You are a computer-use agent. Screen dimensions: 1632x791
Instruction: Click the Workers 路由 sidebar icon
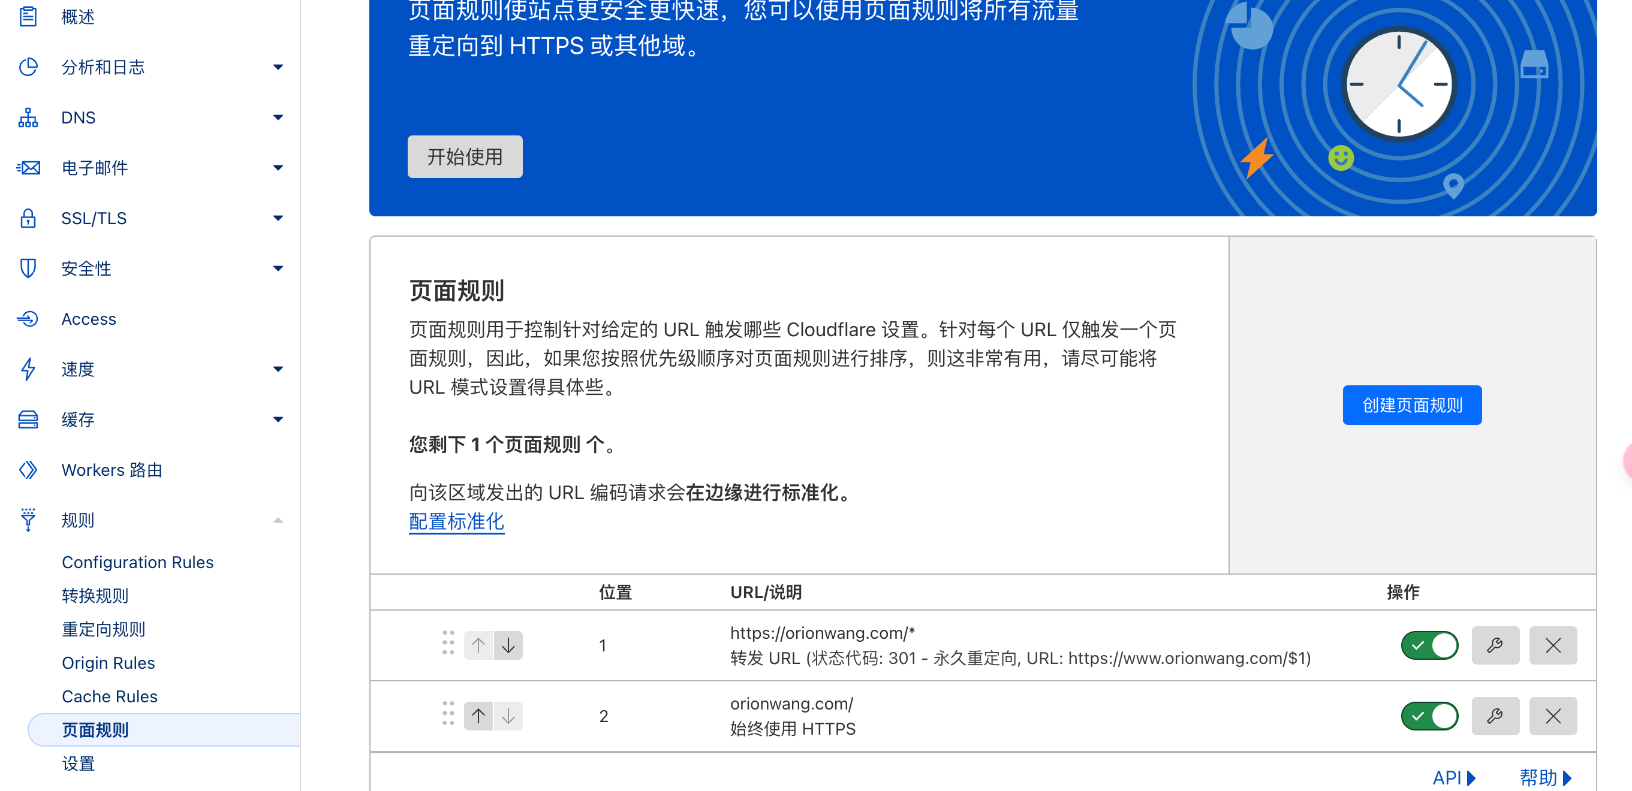(28, 470)
